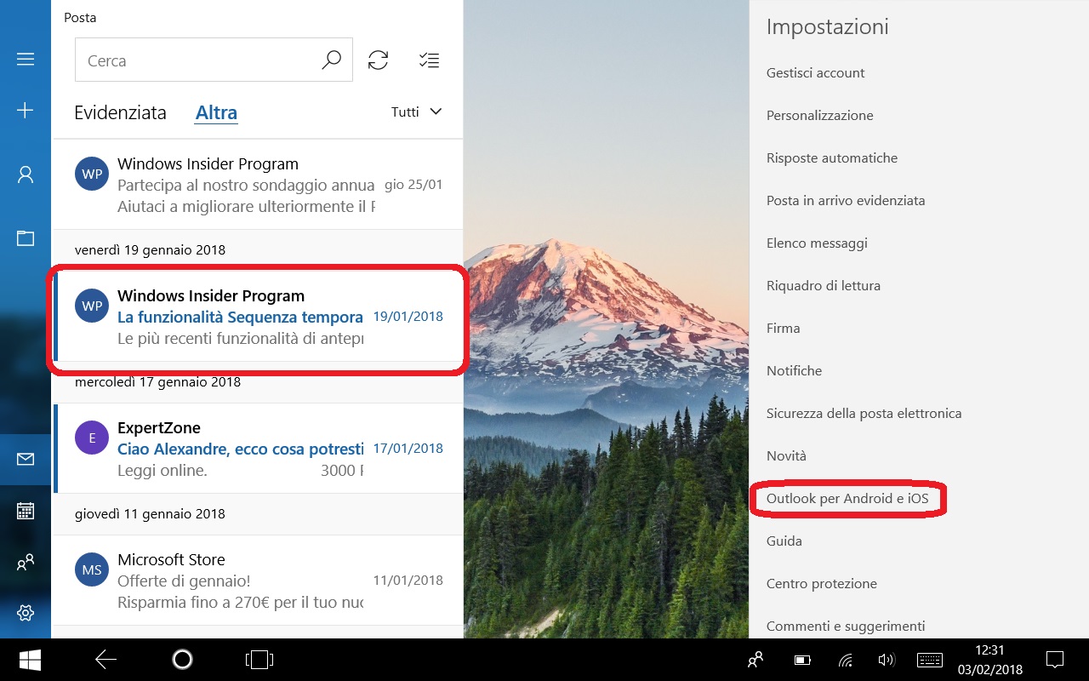Open Centro protezione link
Viewport: 1089px width, 681px height.
[821, 583]
